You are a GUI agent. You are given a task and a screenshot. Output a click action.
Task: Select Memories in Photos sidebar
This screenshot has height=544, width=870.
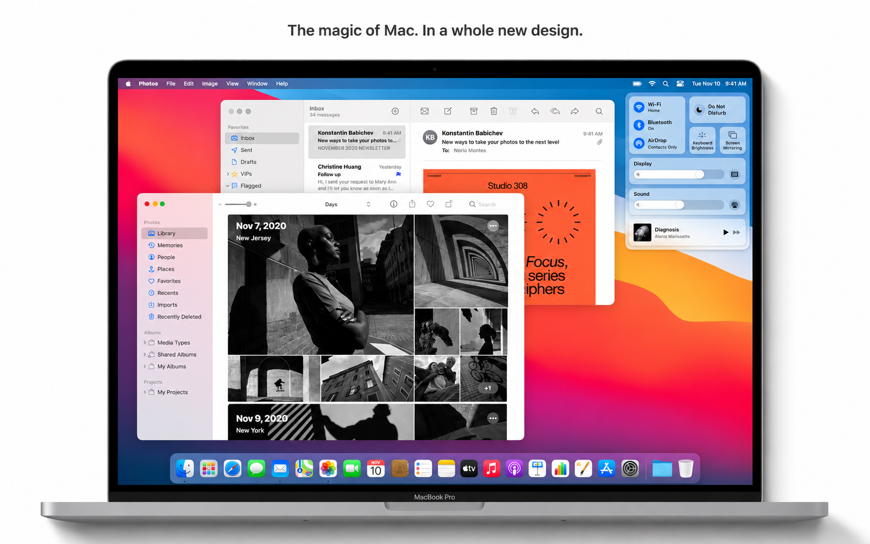pos(174,245)
